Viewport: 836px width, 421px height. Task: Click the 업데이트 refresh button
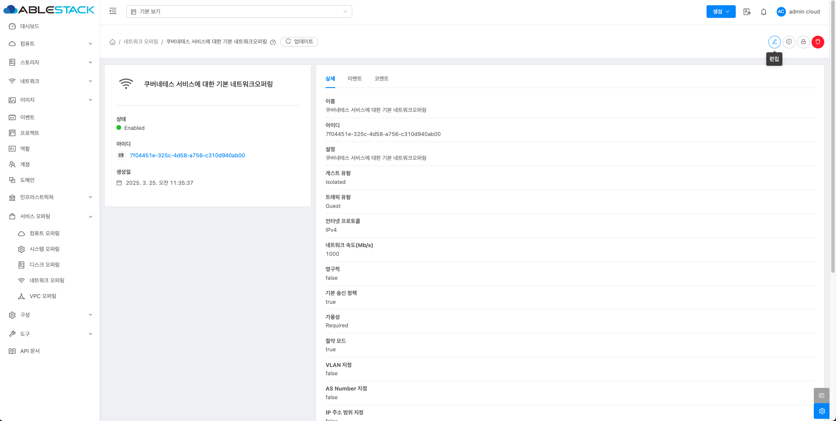click(x=299, y=42)
